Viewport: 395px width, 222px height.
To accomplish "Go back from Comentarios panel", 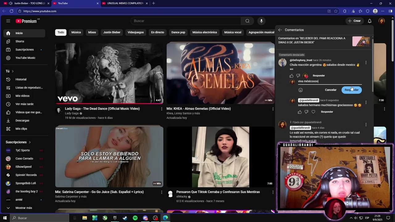I will [280, 30].
